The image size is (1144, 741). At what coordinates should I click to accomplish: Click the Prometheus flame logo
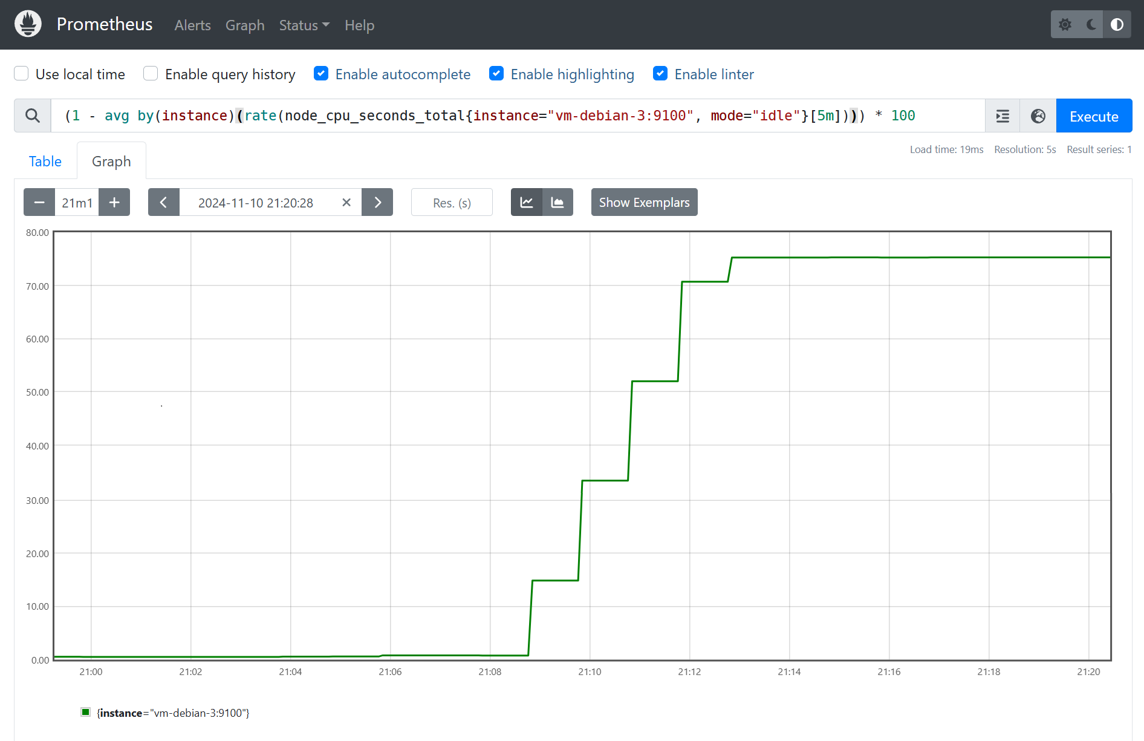coord(28,24)
